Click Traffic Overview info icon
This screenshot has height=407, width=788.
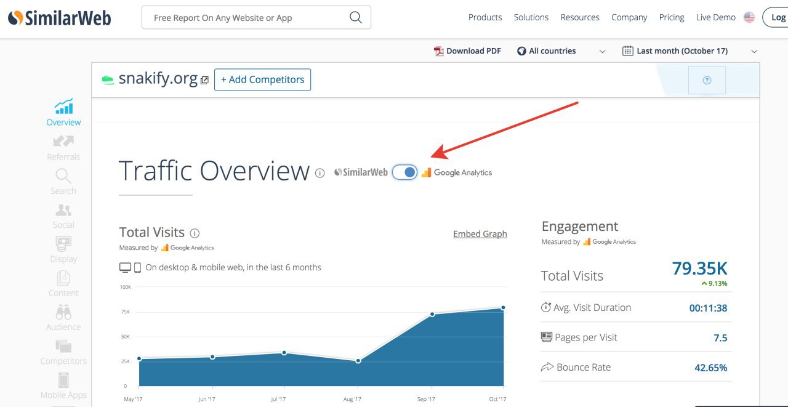pos(320,173)
